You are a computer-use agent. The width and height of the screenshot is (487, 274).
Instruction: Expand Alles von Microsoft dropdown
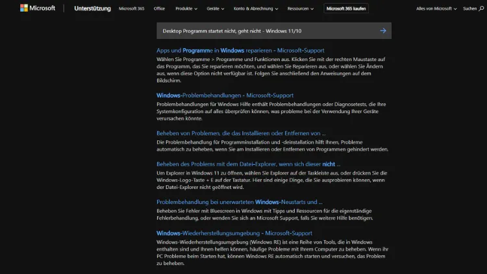(436, 8)
